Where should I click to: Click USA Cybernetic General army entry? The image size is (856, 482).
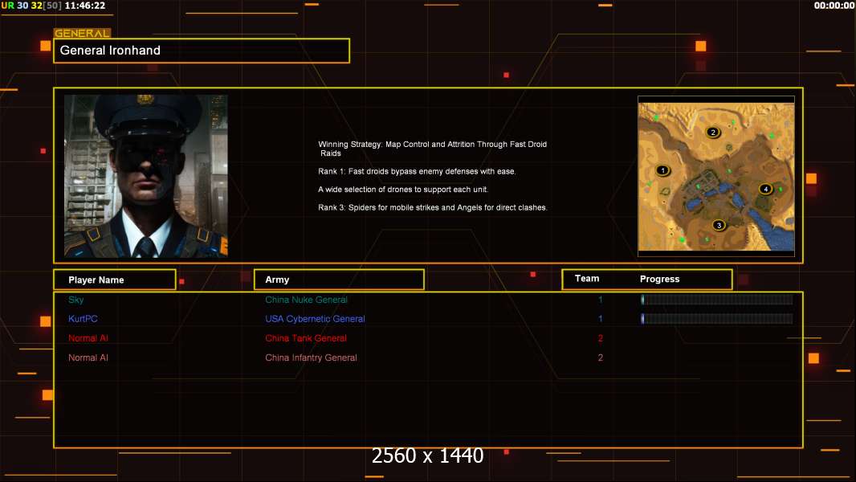[x=315, y=319]
